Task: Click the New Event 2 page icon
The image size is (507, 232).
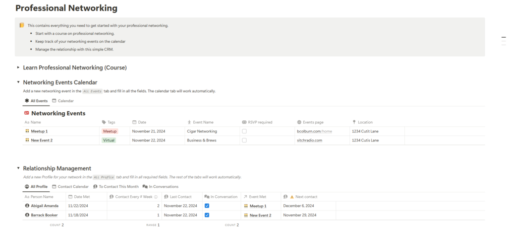Action: pos(27,140)
